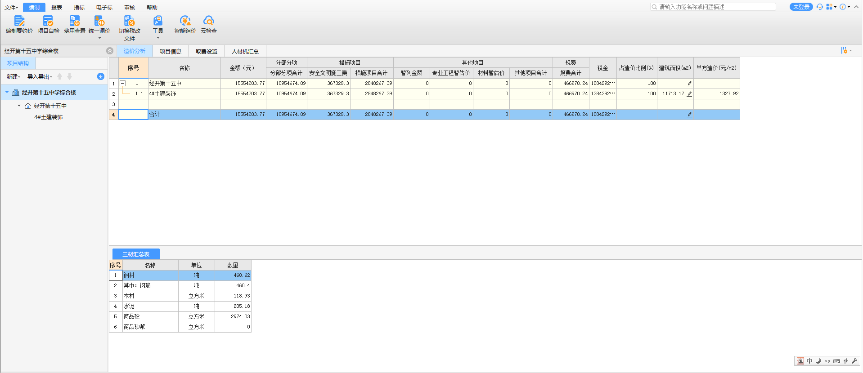
Task: Edit building area pencil in row 4#土建装饰
Action: click(689, 94)
